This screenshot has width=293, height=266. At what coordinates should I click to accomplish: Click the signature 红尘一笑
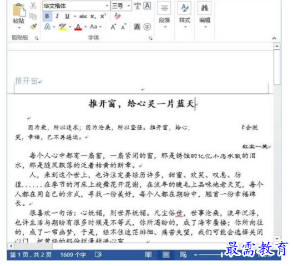[255, 147]
